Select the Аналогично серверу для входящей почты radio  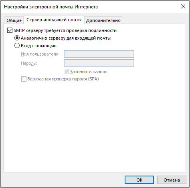point(17,38)
